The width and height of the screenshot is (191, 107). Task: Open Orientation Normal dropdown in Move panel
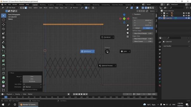[32, 87]
